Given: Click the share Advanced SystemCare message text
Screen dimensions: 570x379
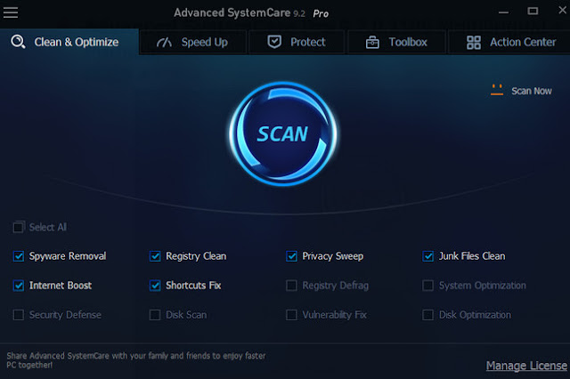Looking at the screenshot, I should click(136, 360).
